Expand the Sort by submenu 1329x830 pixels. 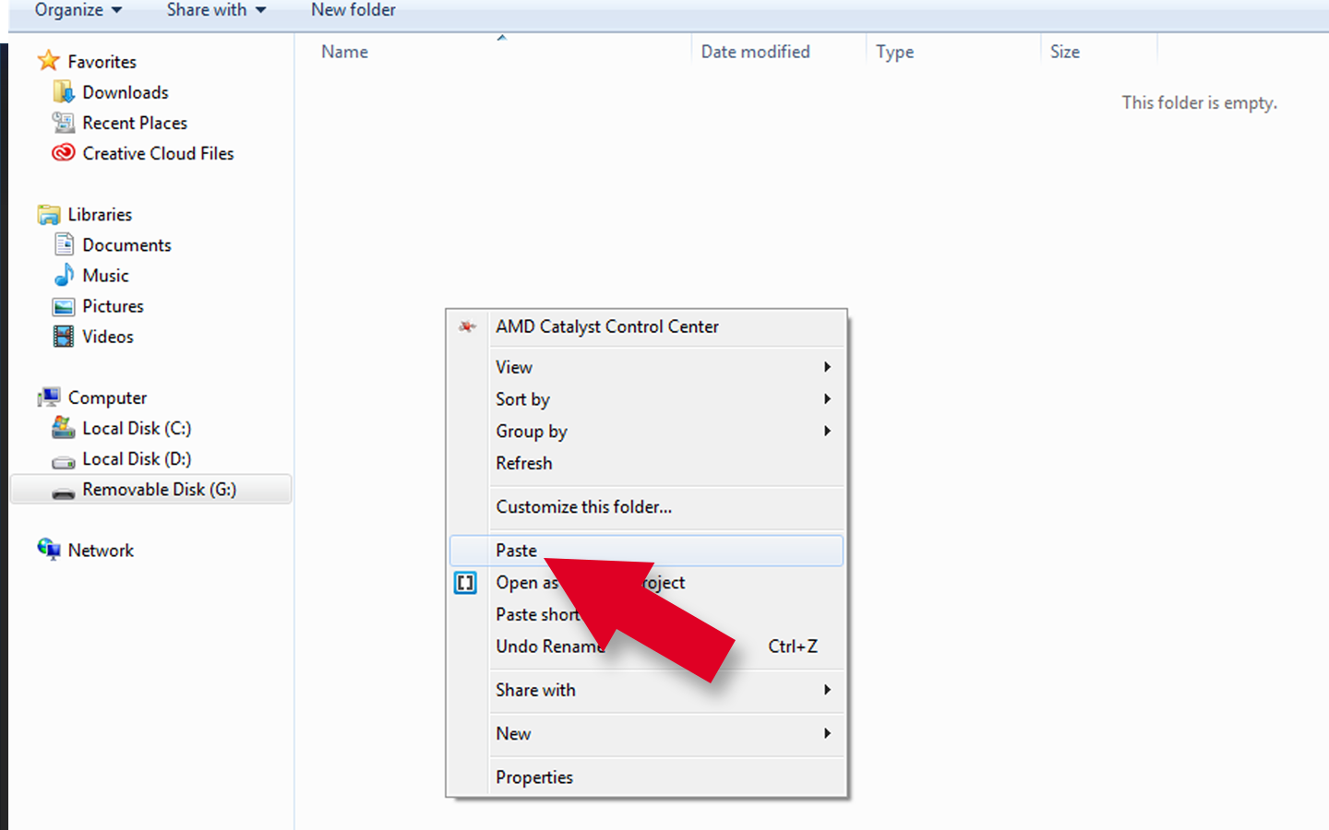[646, 399]
